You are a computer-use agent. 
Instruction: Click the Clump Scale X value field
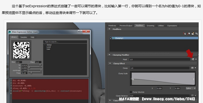pos(159,88)
